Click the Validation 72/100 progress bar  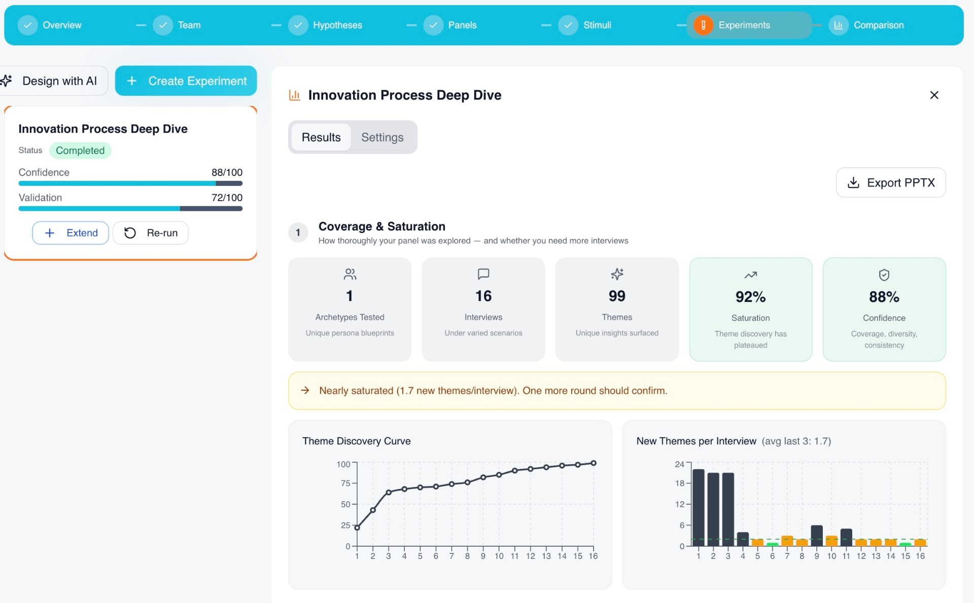coord(130,208)
